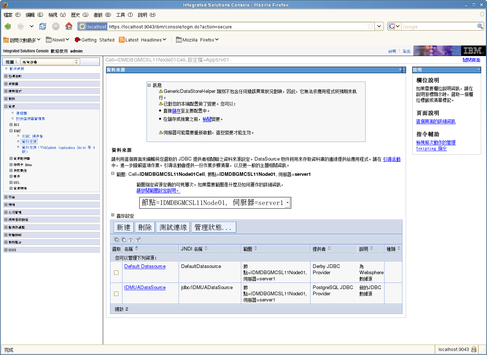Click the 測試連線 test connection button
Image resolution: width=487 pixels, height=355 pixels.
click(173, 228)
